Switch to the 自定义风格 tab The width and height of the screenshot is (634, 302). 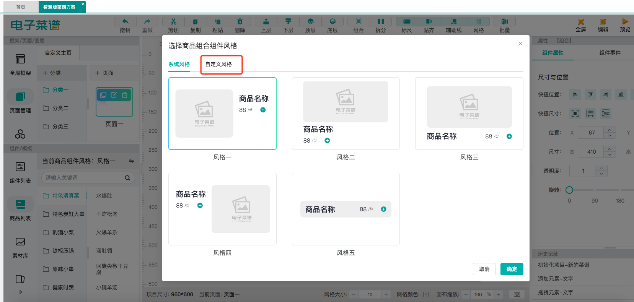(218, 64)
